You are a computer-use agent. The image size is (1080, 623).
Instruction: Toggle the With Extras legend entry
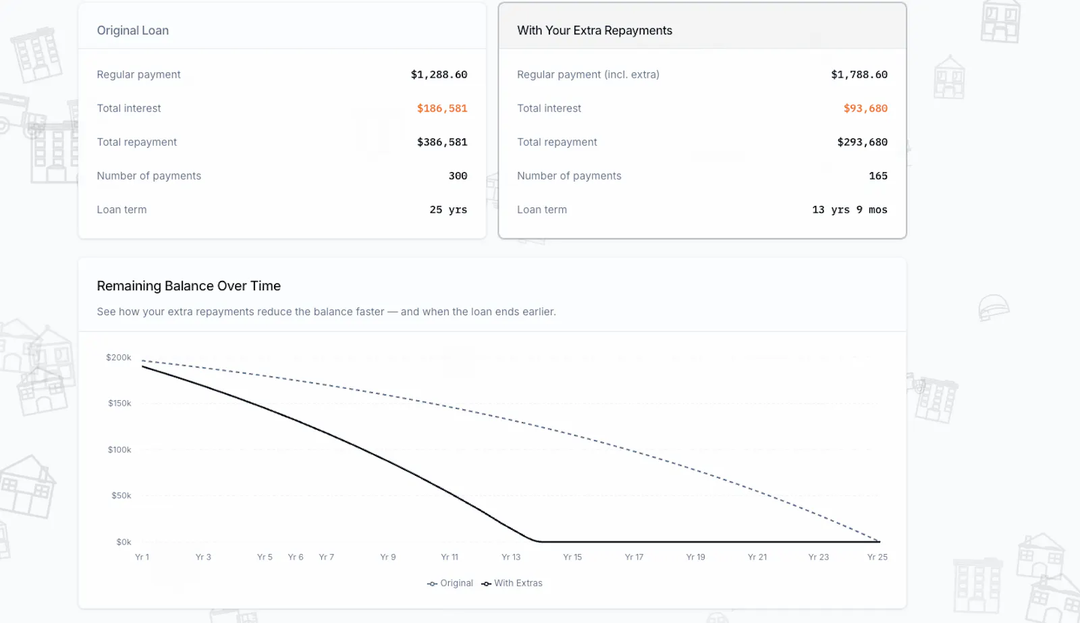click(x=512, y=583)
